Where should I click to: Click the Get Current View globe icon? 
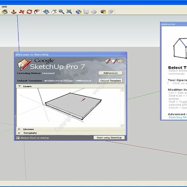coord(79,12)
